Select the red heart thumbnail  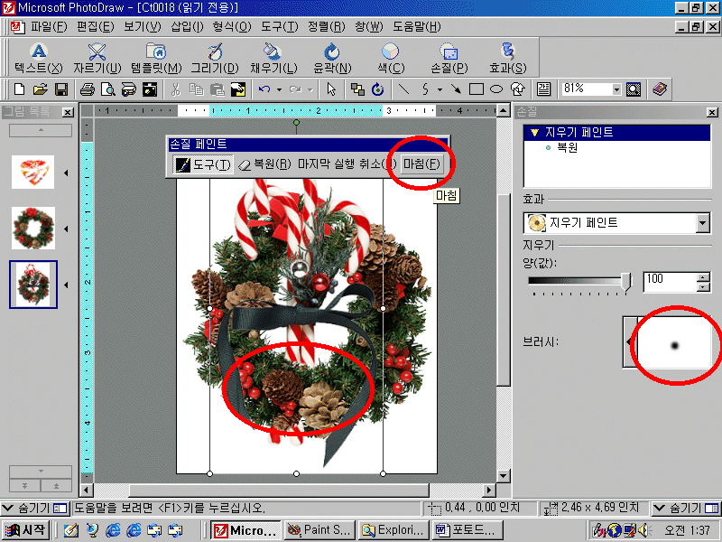(33, 172)
